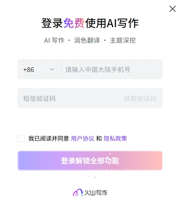
Task: Click the 登录 text in the heading
Action: pos(52,23)
